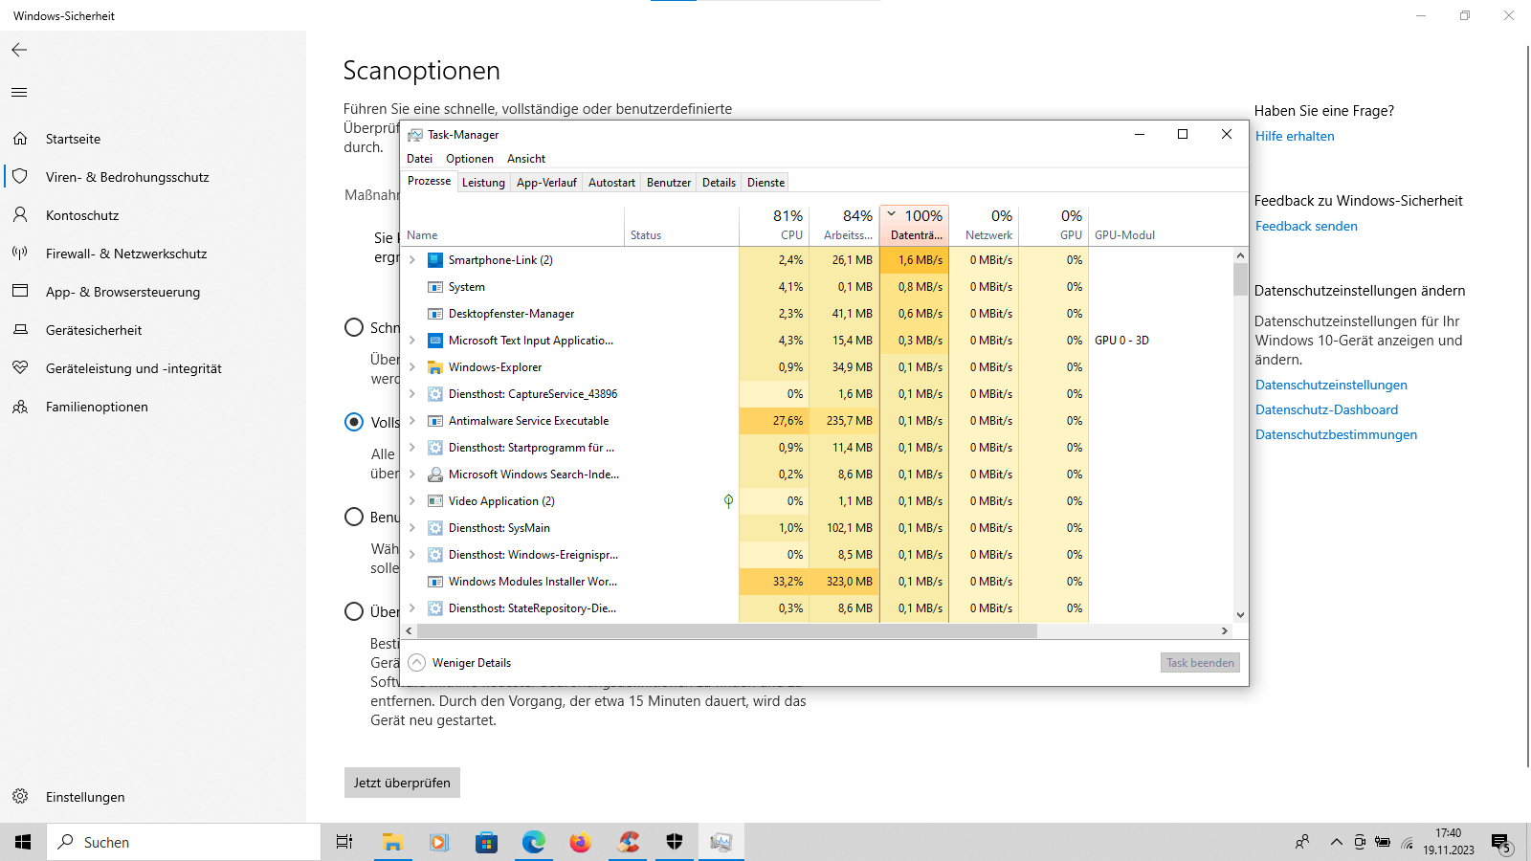Expand the Microsoft Text Input Application row

tap(412, 341)
